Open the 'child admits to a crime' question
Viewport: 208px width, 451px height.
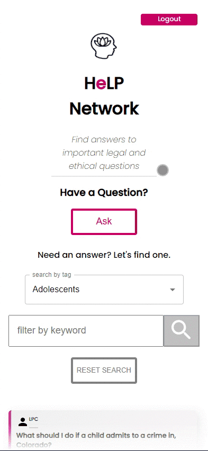click(x=96, y=440)
